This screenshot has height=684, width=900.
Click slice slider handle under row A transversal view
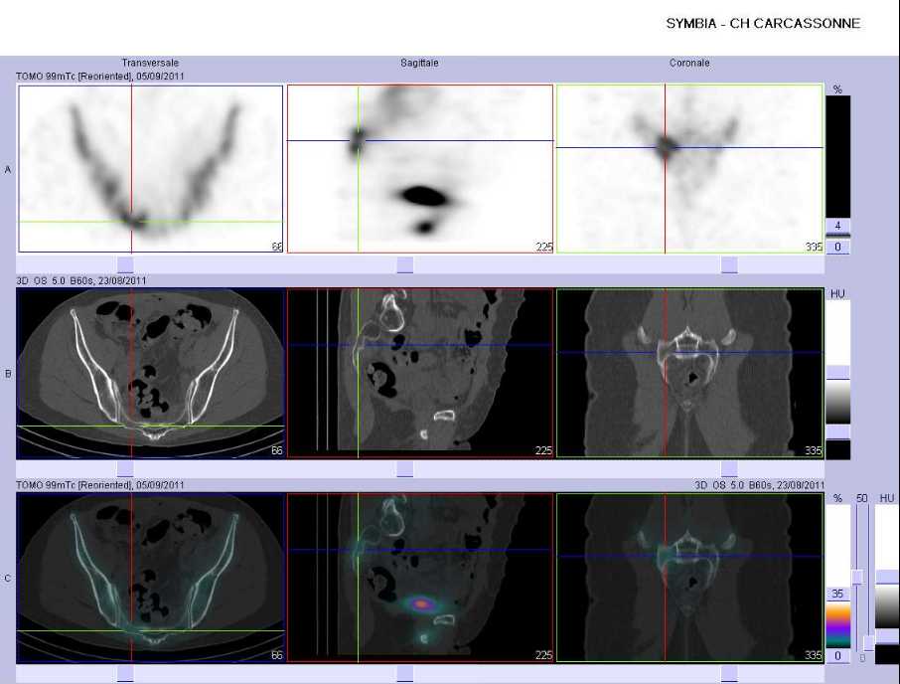[125, 264]
